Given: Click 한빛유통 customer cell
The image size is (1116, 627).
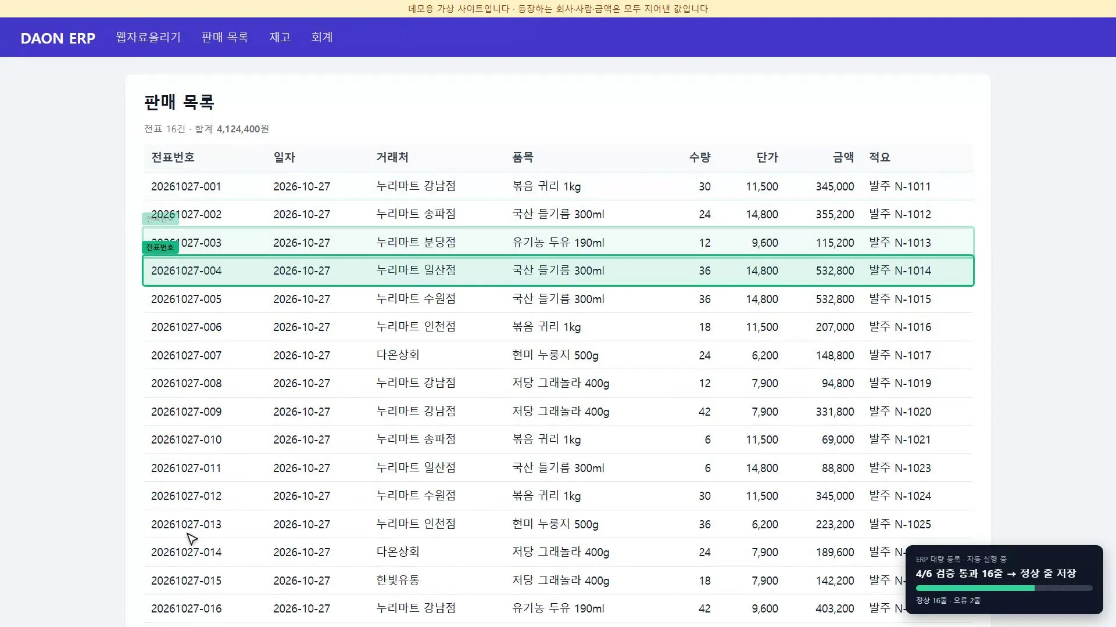Looking at the screenshot, I should (x=398, y=581).
